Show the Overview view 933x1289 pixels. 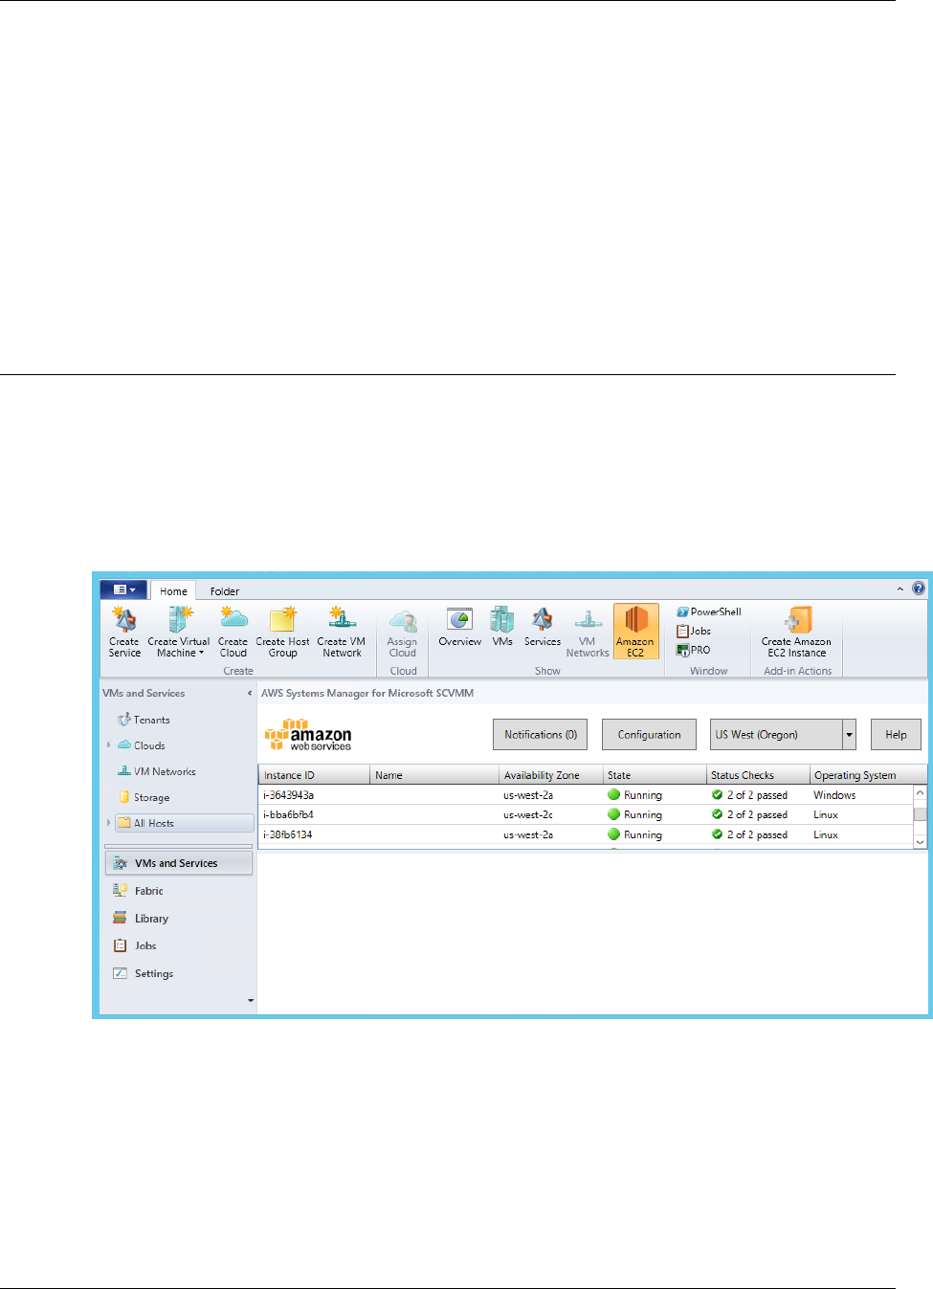point(460,628)
